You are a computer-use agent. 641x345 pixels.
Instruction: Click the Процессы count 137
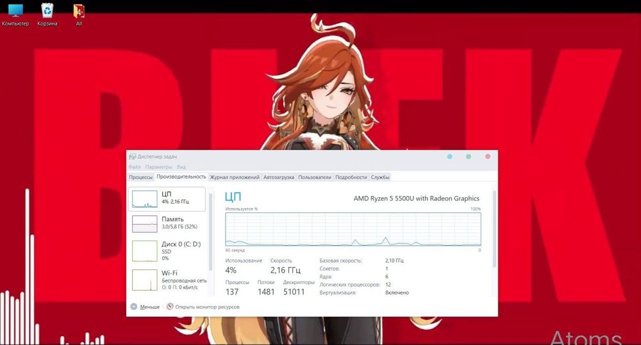pos(232,292)
